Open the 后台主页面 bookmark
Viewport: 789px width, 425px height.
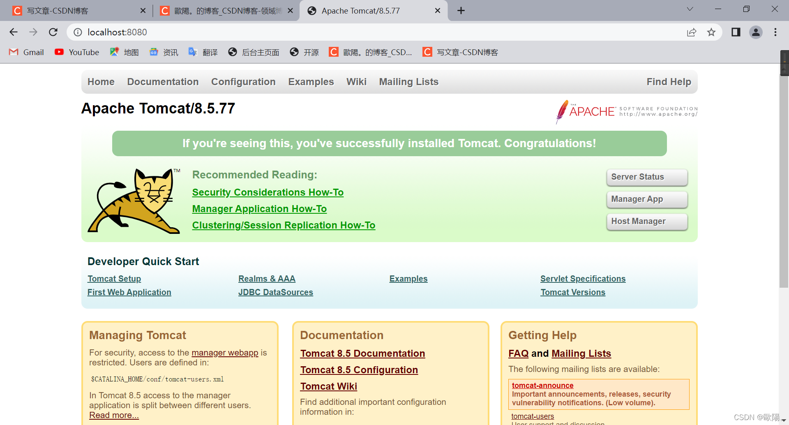(254, 52)
